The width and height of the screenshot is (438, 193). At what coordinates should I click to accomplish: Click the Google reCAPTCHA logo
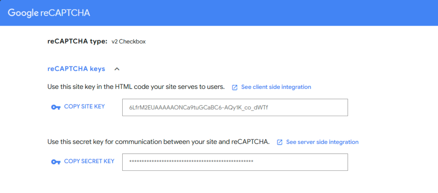[49, 13]
